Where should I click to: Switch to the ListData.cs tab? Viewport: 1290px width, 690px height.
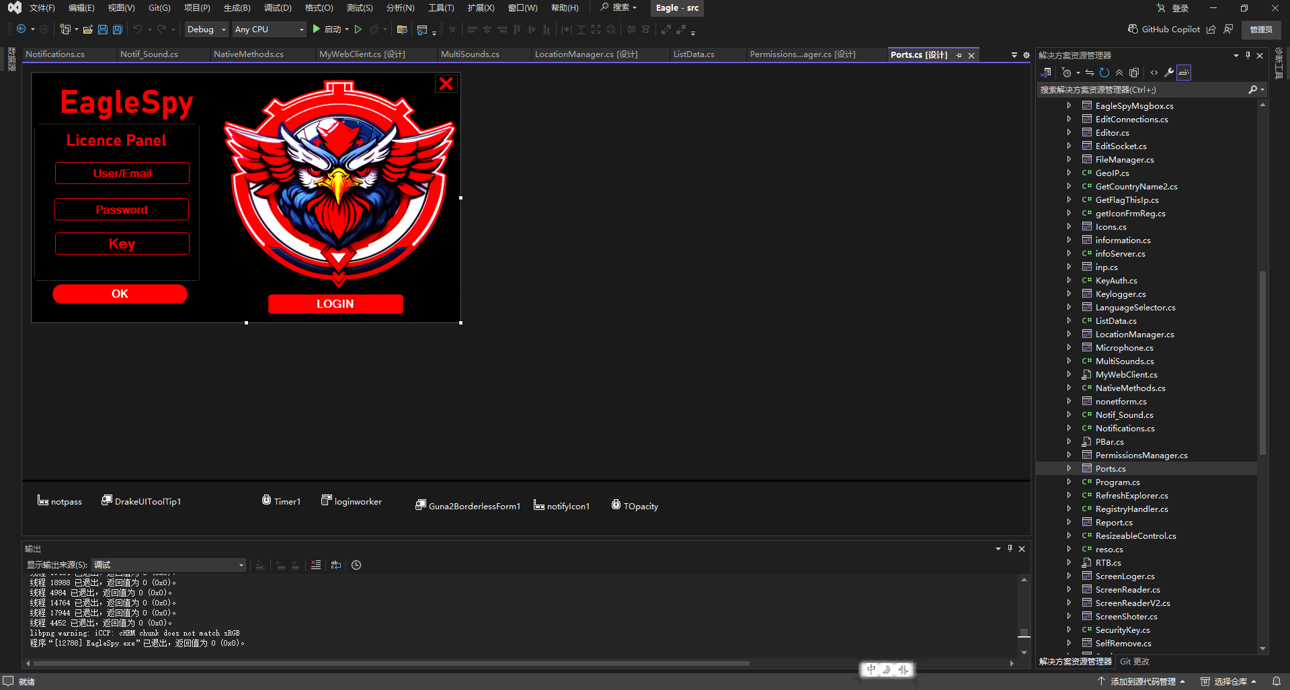pyautogui.click(x=694, y=54)
